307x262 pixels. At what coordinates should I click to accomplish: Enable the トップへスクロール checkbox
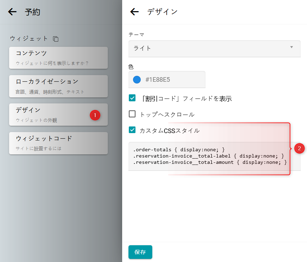point(132,114)
